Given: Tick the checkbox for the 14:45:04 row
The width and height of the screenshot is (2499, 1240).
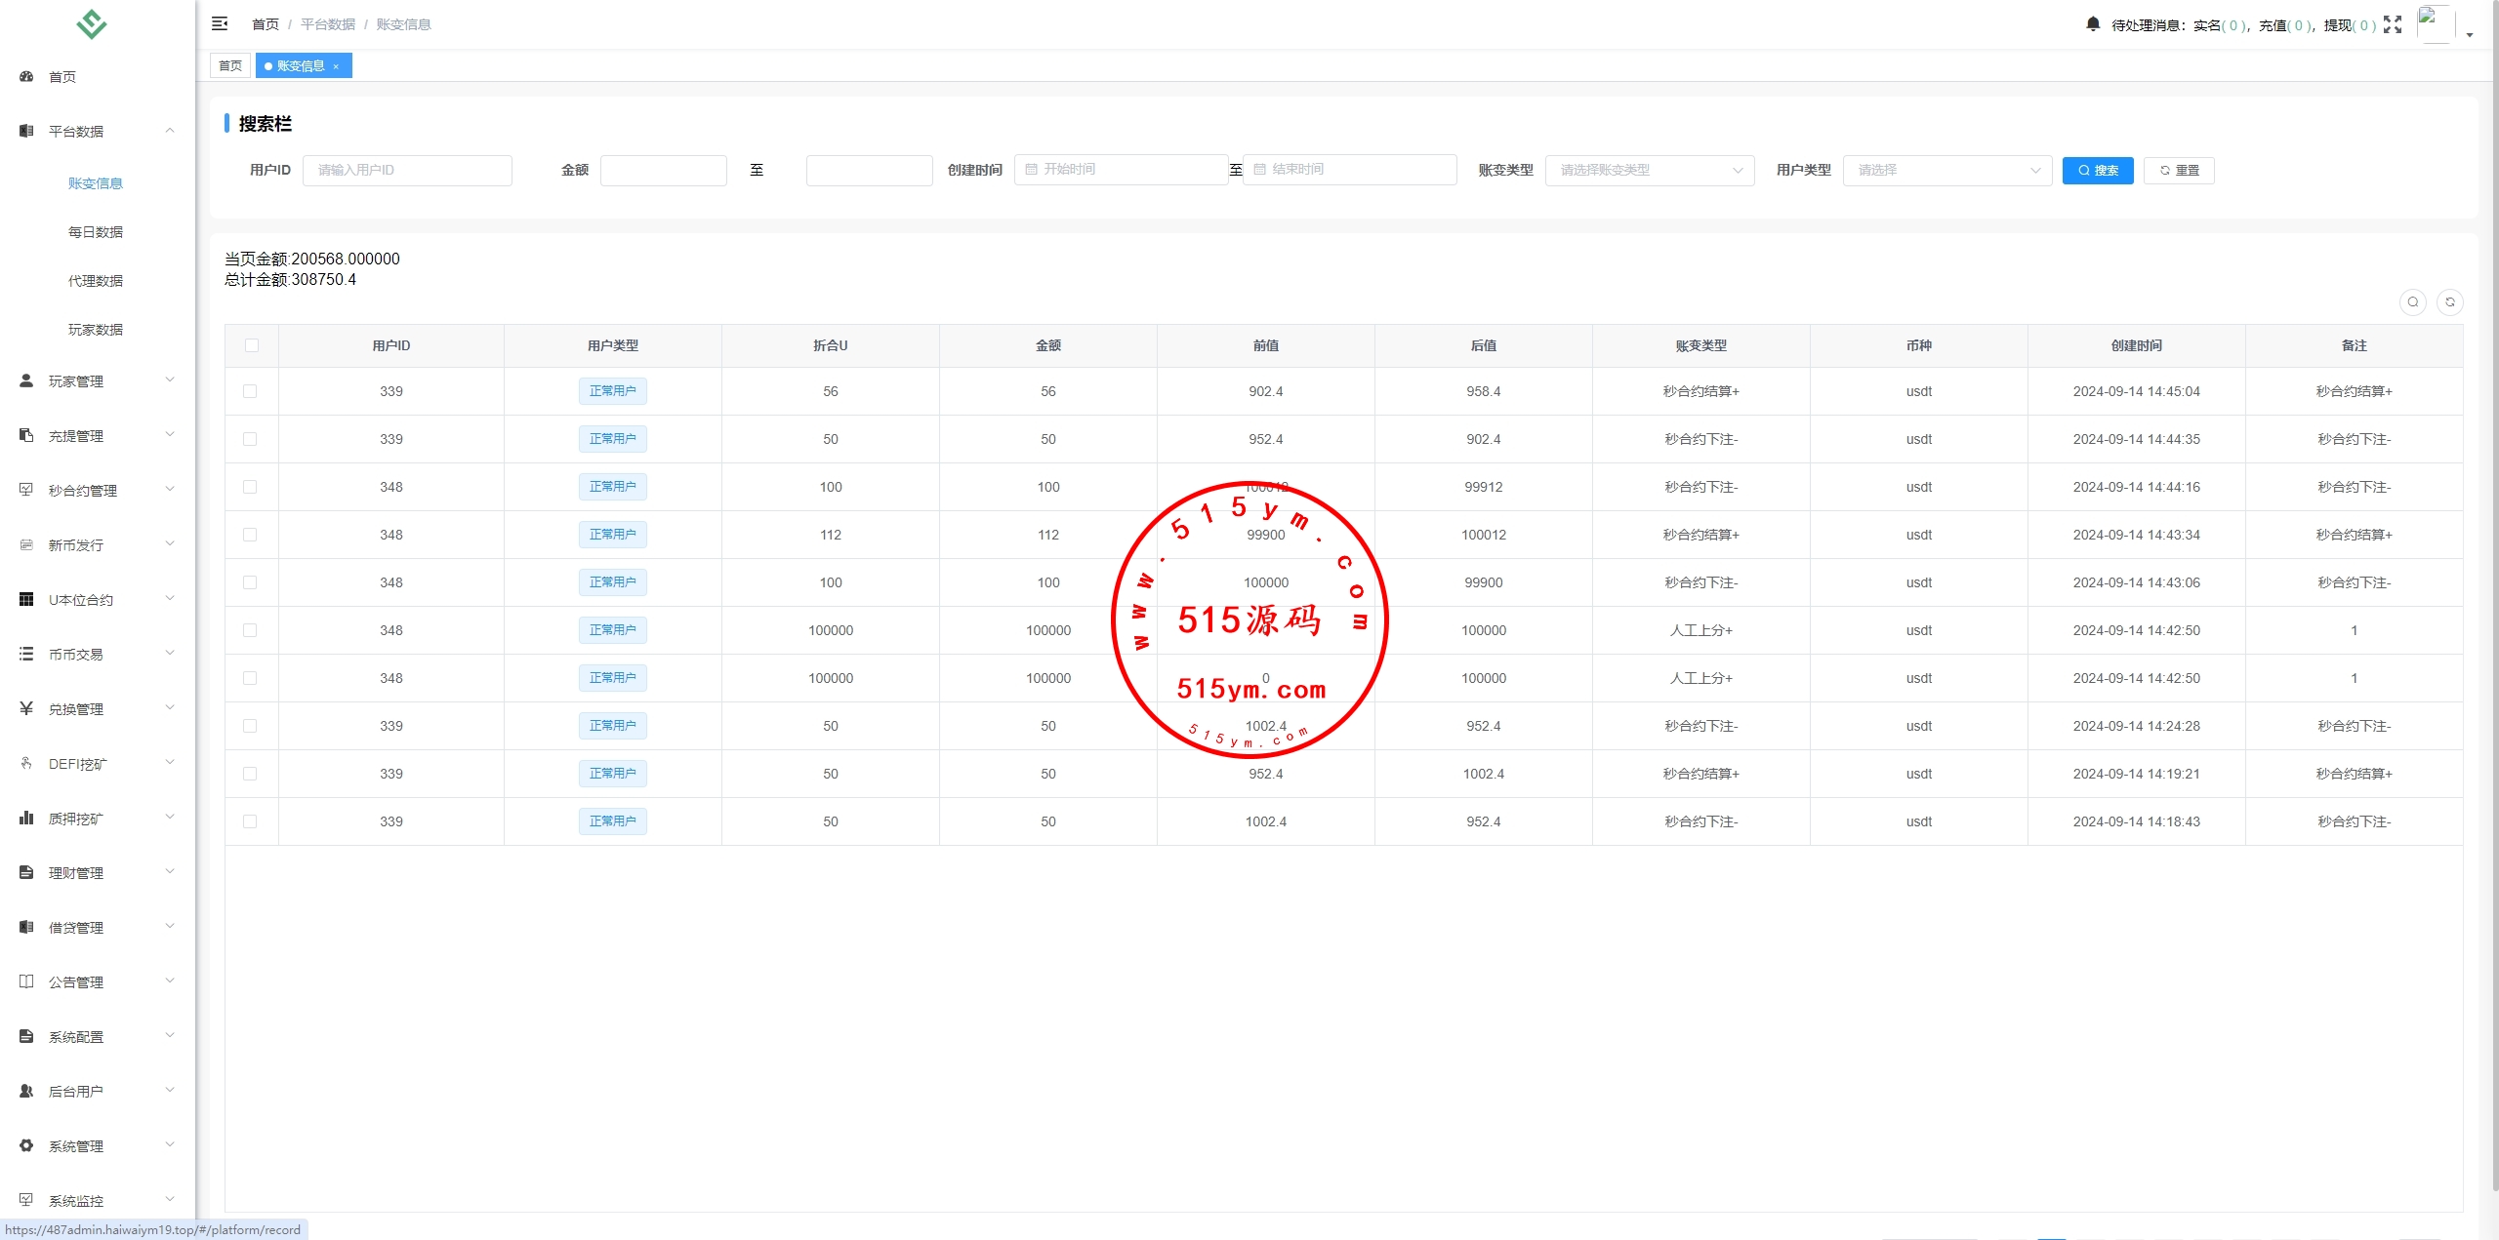Looking at the screenshot, I should pos(250,391).
